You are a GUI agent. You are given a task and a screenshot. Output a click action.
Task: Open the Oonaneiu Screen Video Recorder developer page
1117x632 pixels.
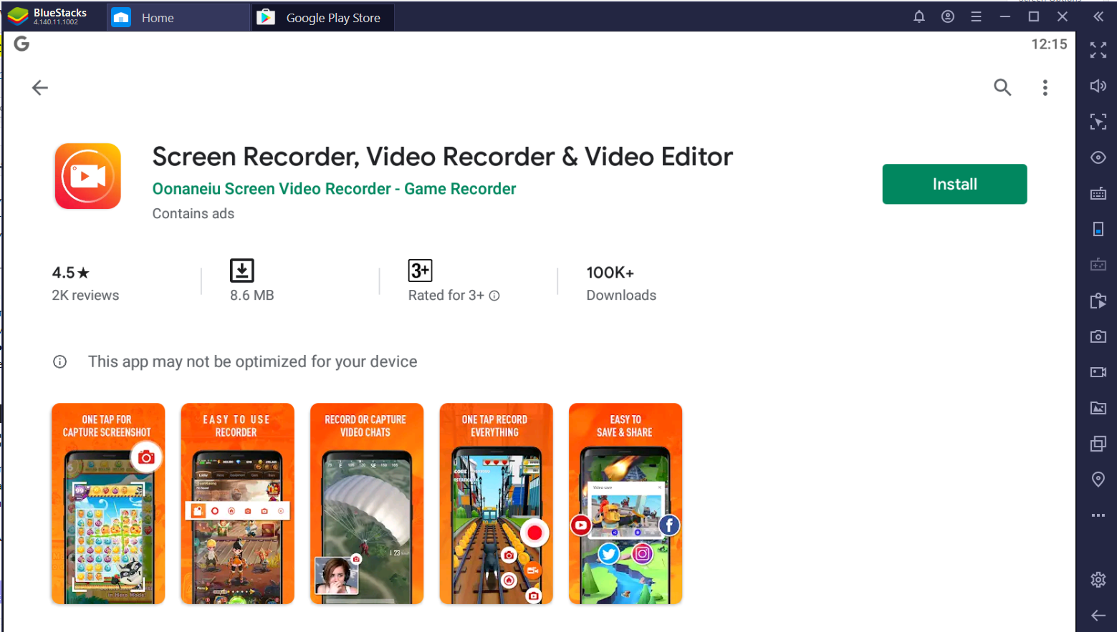[334, 188]
